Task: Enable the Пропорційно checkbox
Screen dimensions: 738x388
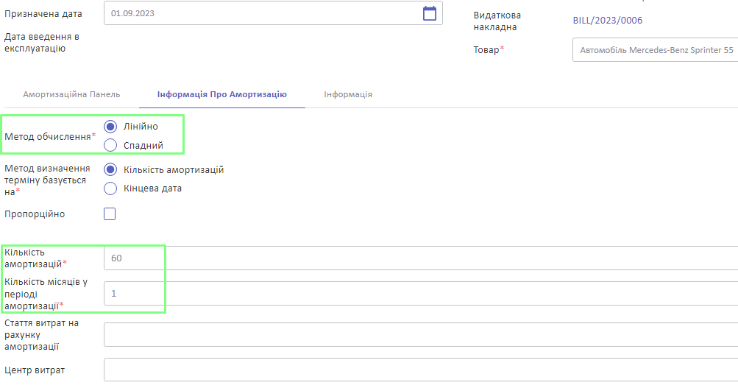Action: click(x=110, y=214)
